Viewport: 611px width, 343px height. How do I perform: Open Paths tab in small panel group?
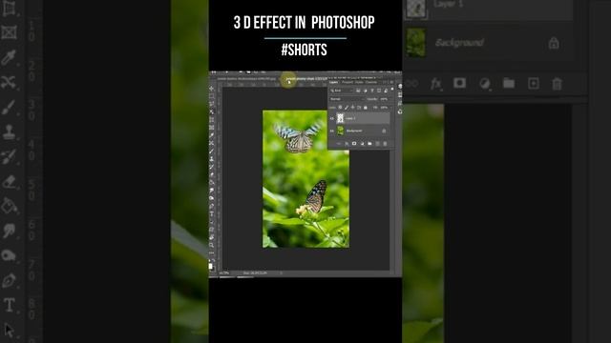click(x=359, y=82)
